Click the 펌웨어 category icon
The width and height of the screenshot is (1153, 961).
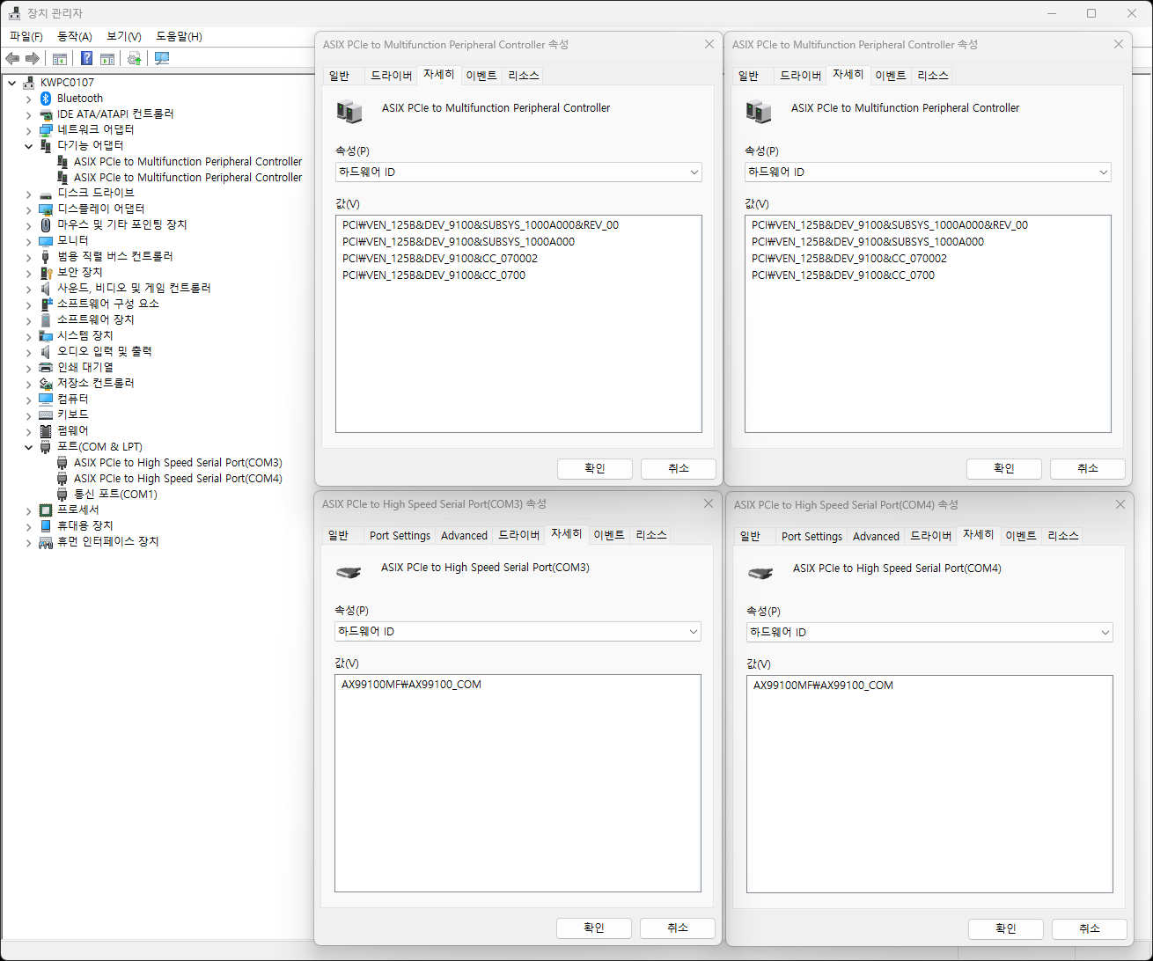tap(46, 431)
